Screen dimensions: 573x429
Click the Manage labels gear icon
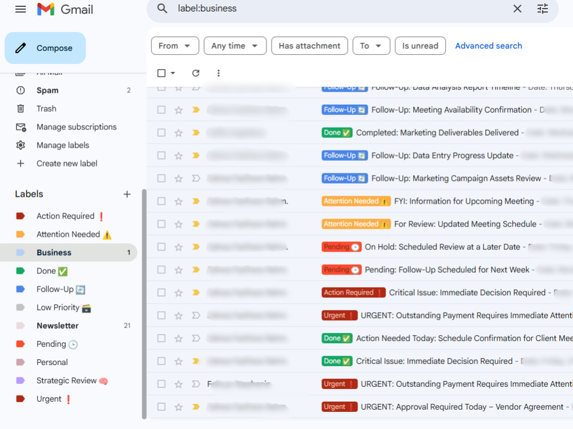pos(21,145)
